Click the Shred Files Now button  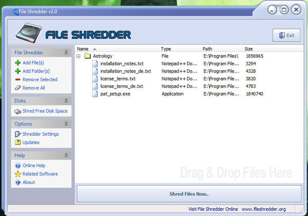(x=189, y=194)
